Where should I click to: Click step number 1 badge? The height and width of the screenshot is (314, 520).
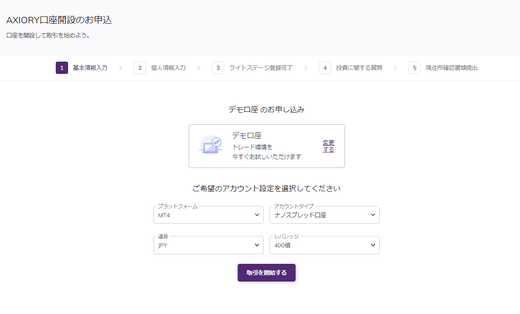[62, 68]
